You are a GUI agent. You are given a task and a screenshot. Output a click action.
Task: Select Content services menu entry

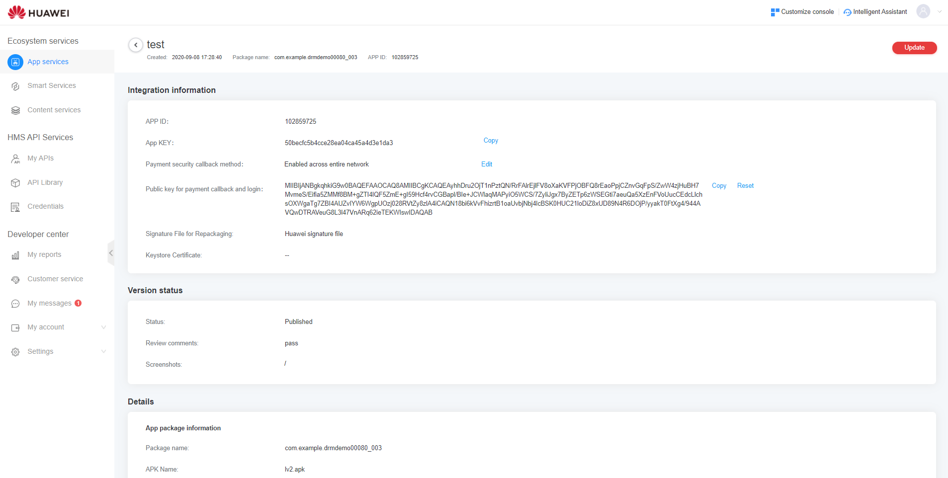[x=54, y=110]
